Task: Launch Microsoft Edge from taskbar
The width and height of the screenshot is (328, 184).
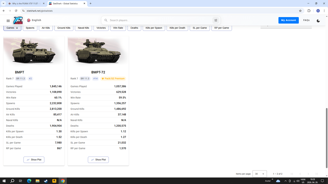Action: pyautogui.click(x=29, y=181)
